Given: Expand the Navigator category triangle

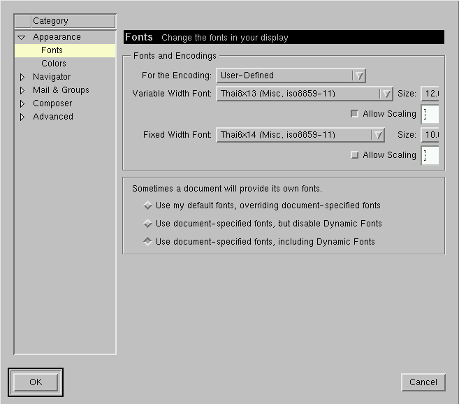Looking at the screenshot, I should [22, 77].
